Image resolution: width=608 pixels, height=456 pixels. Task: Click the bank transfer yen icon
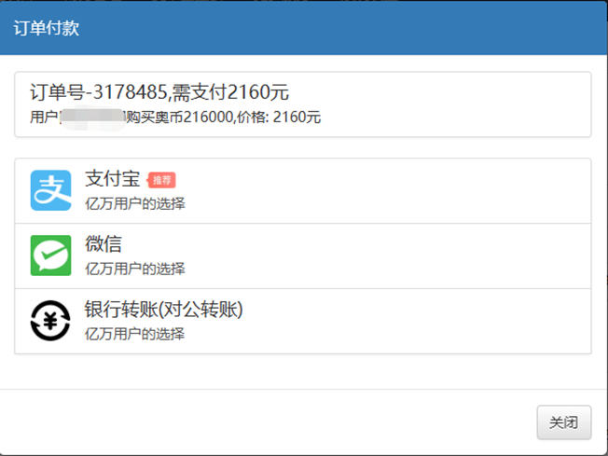(50, 321)
